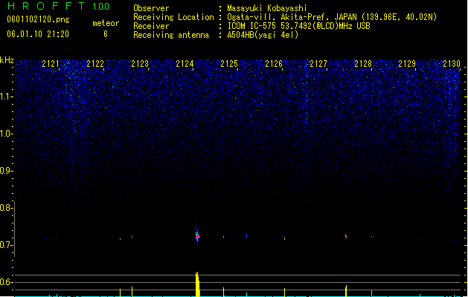Select the 2124 time marker

(185, 64)
